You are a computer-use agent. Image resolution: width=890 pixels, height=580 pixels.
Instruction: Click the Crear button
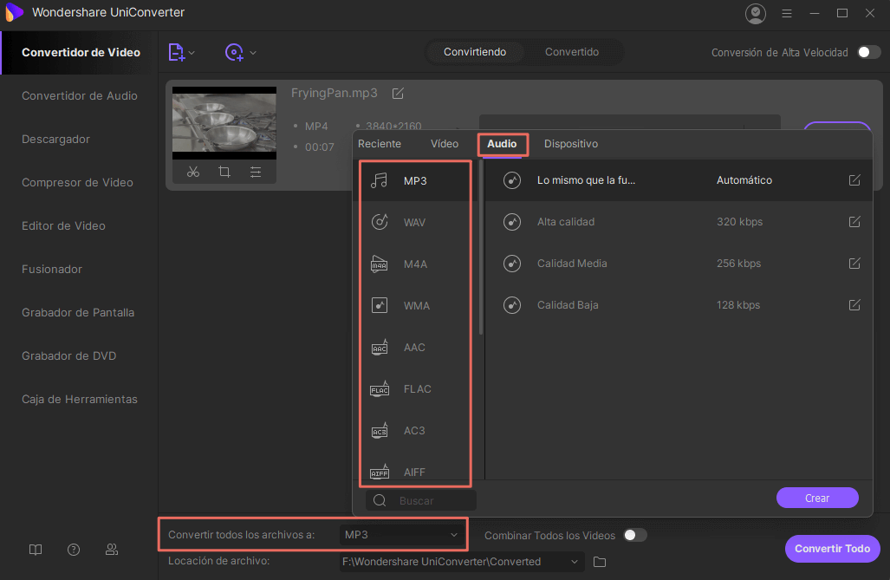coord(817,499)
